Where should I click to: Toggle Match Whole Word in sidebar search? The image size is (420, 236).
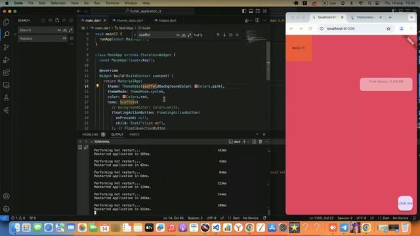(x=65, y=30)
